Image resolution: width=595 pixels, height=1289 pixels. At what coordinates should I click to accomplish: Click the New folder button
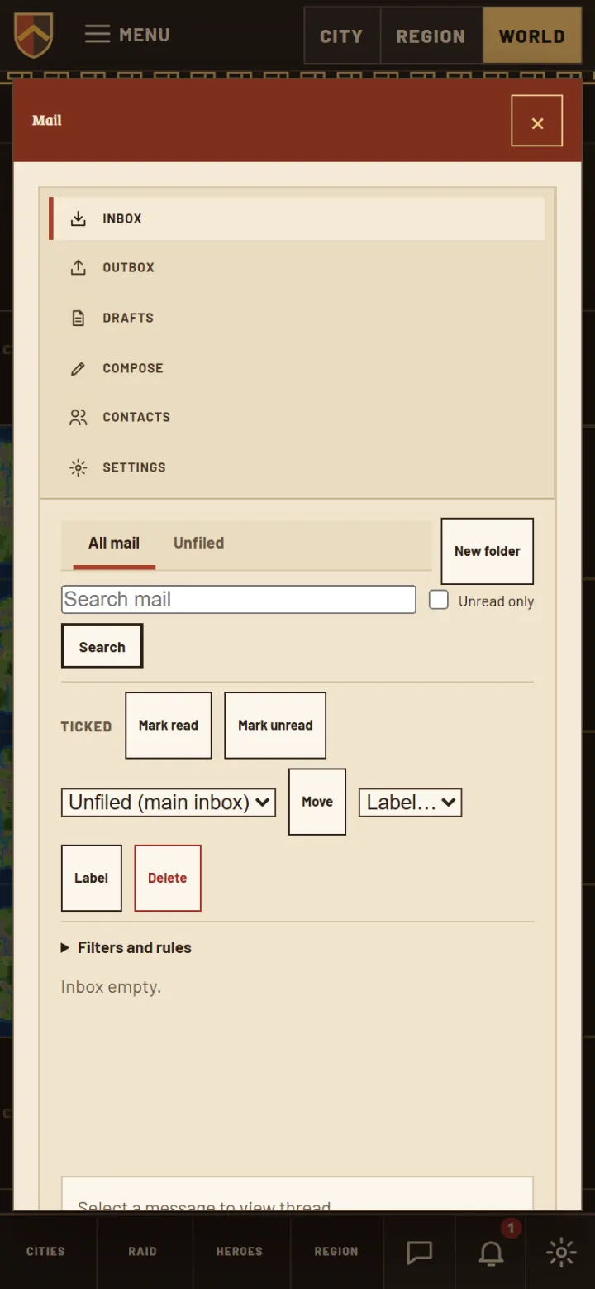(x=488, y=552)
